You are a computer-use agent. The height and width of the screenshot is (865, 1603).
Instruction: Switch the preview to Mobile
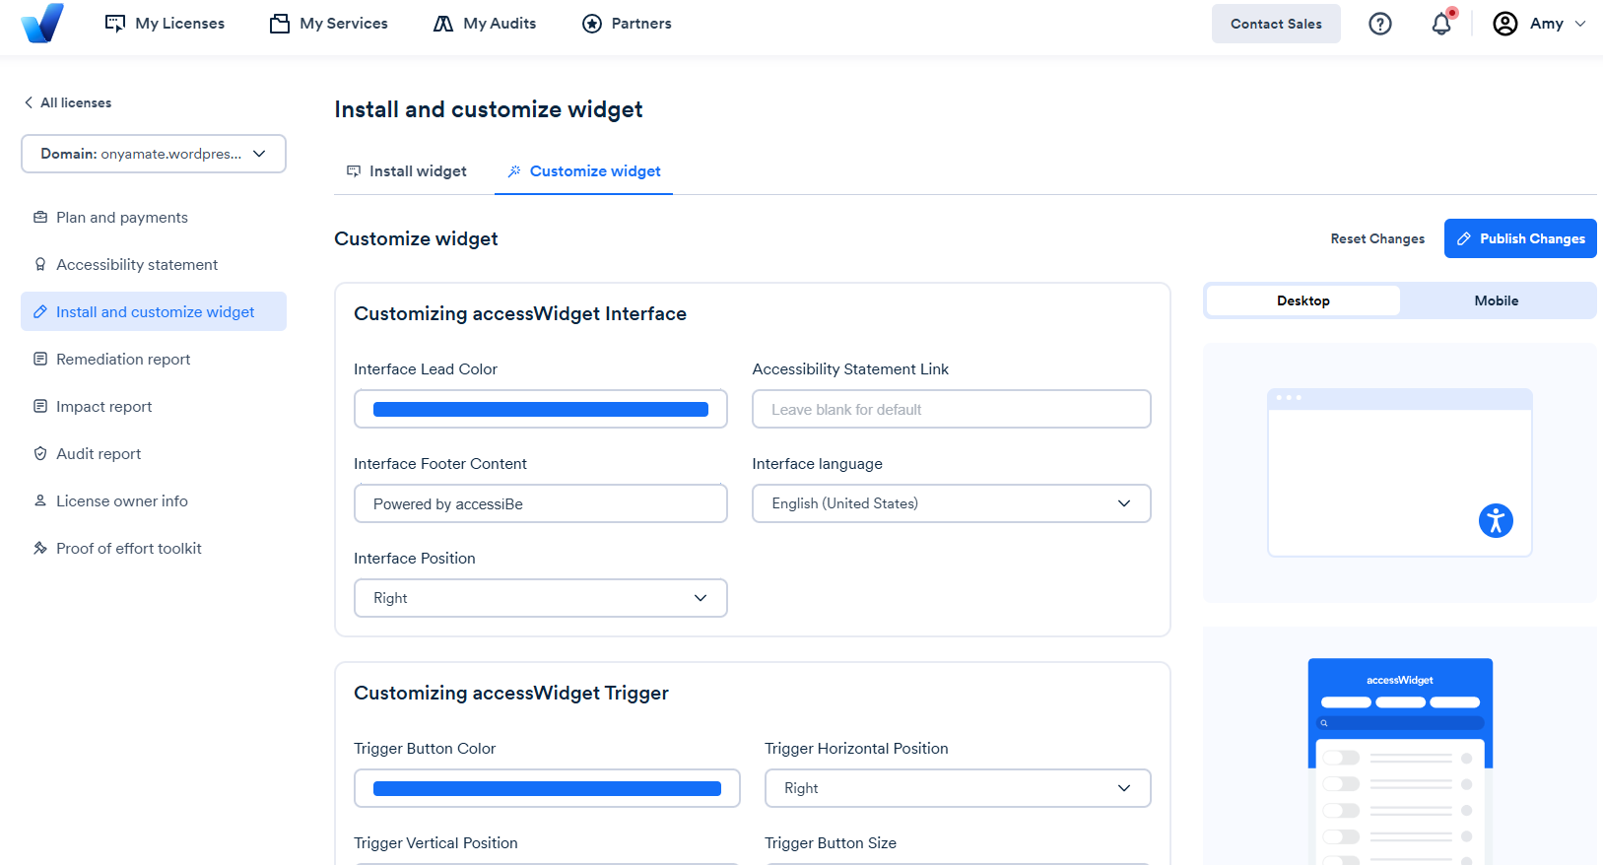tap(1496, 300)
